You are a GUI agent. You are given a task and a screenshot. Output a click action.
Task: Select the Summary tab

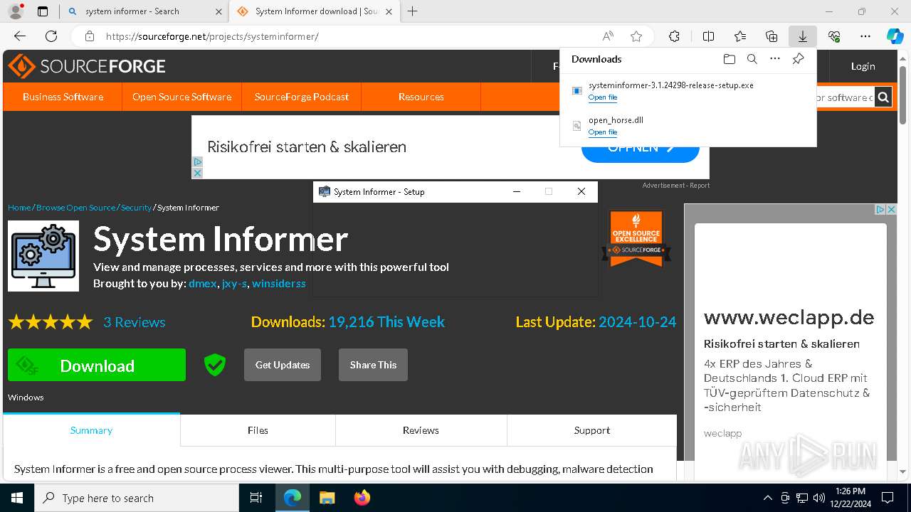[x=91, y=430]
